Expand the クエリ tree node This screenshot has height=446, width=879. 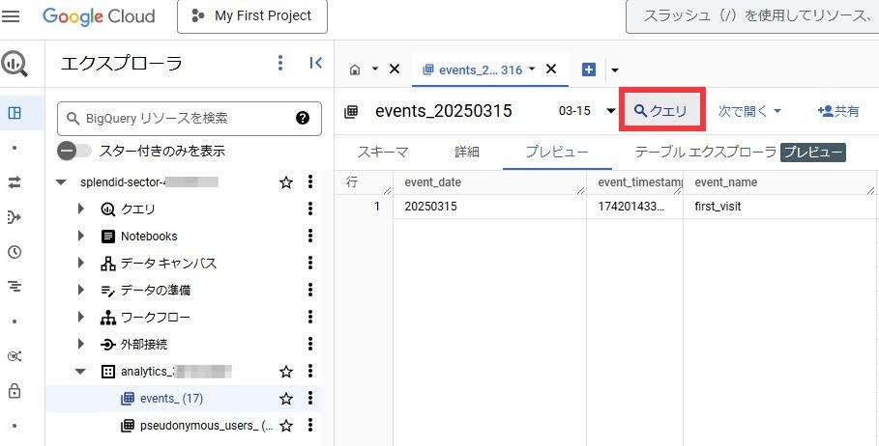80,209
